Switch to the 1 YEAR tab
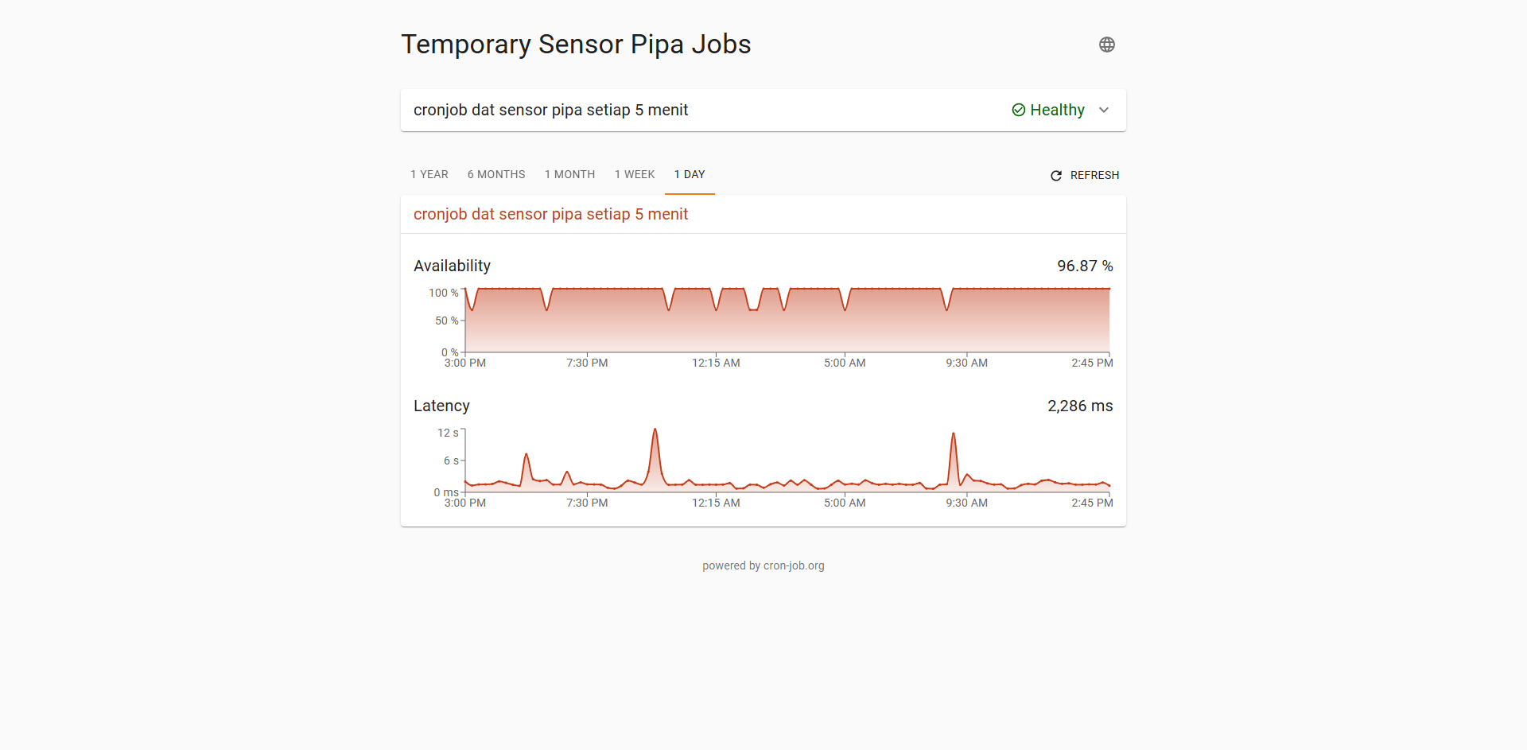This screenshot has height=750, width=1527. pyautogui.click(x=429, y=174)
